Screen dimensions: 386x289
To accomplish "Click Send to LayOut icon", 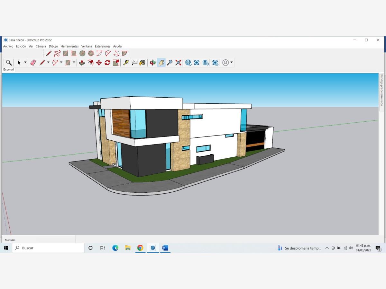I will (206, 63).
